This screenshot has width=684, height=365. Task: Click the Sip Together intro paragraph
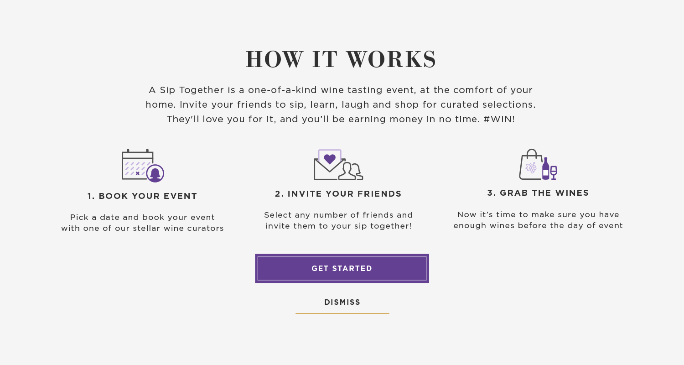[341, 104]
